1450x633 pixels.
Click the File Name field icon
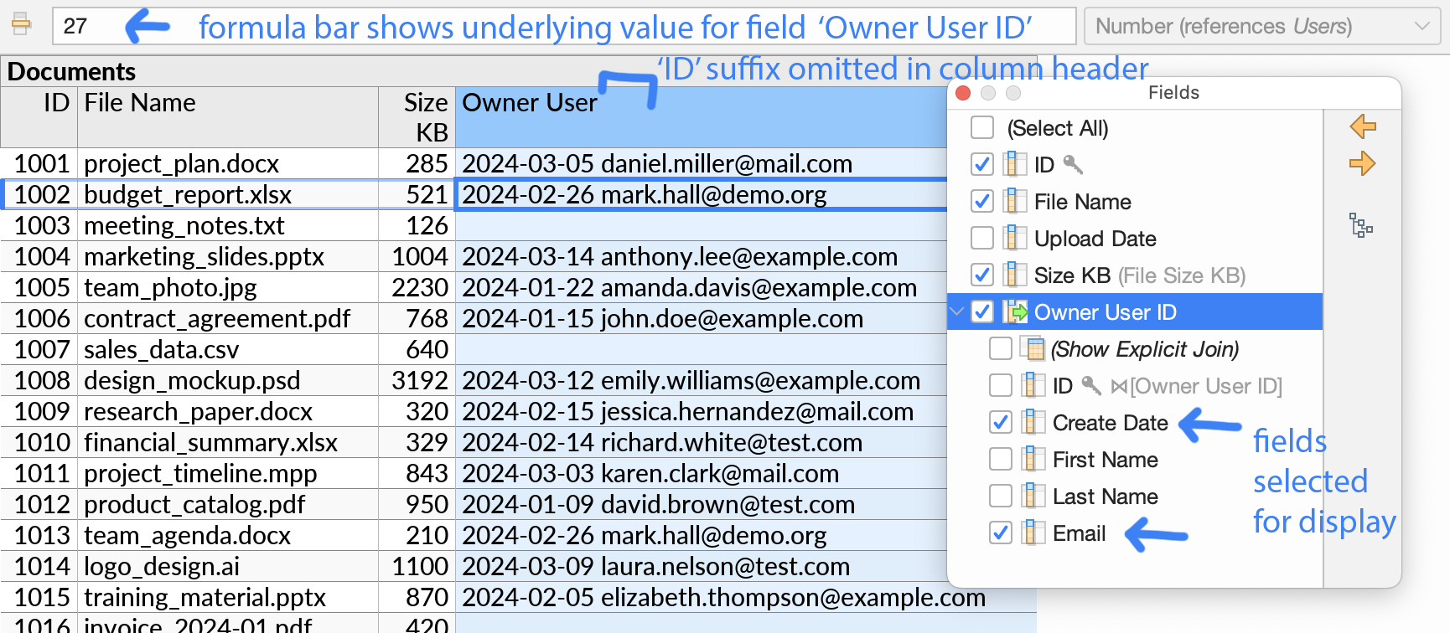[x=1015, y=201]
